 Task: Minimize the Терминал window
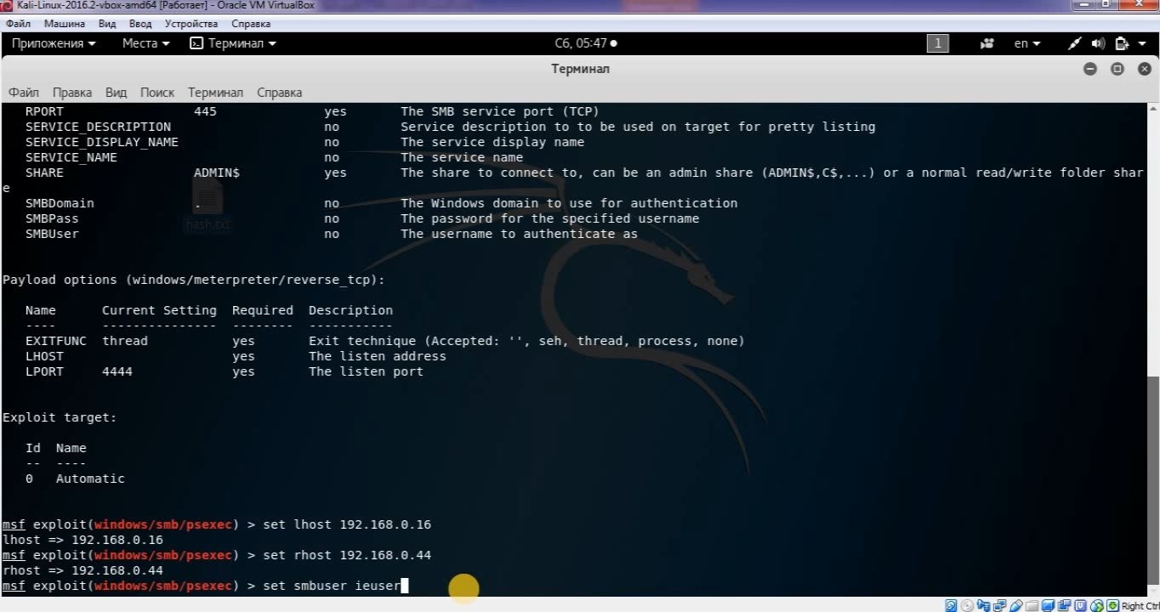click(1090, 69)
